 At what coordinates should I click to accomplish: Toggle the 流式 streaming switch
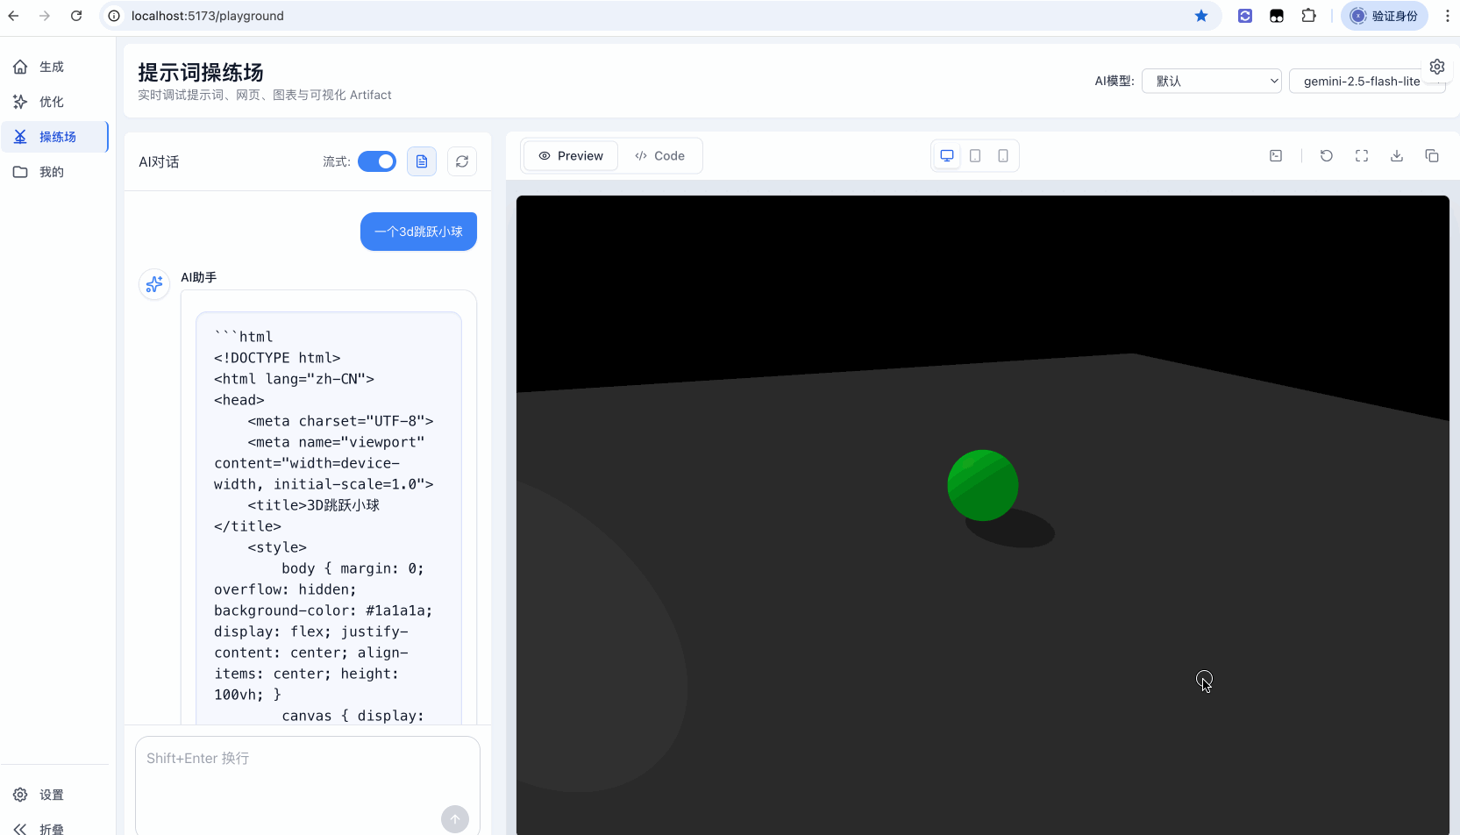377,161
